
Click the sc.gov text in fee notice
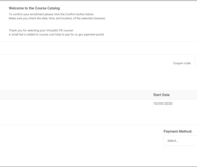(x=79, y=35)
